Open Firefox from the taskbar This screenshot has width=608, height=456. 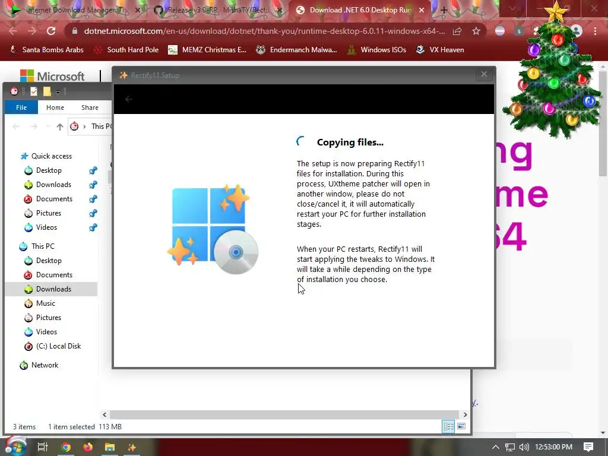pos(88,447)
